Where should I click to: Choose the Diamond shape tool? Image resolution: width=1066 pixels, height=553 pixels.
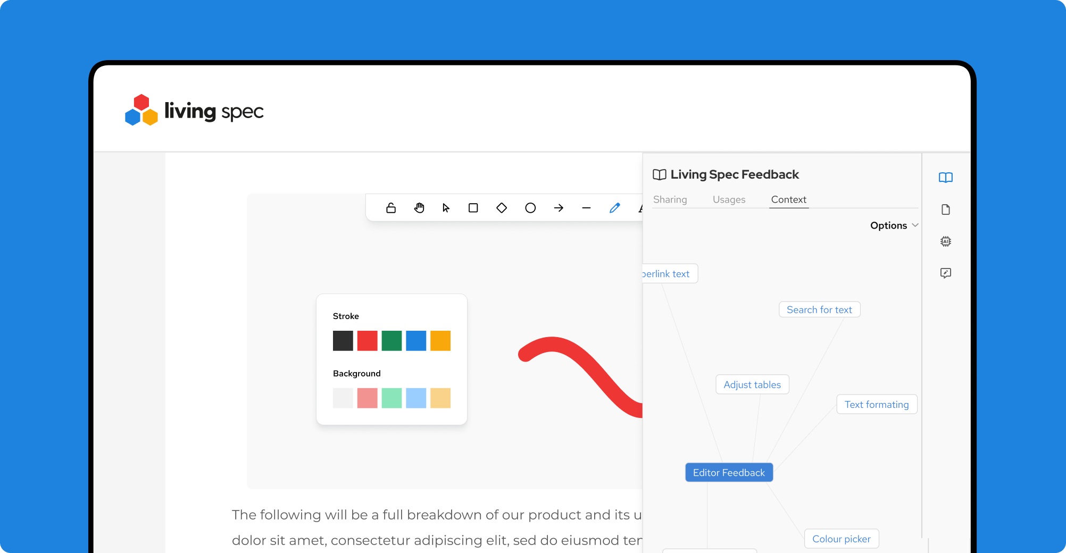pos(501,208)
